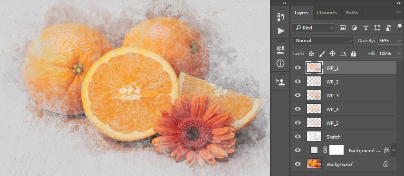Open the Fill slider dropdown arrow
The image size is (404, 176).
point(399,54)
